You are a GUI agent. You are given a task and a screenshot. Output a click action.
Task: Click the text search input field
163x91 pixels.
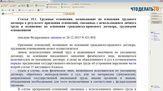pos(38,14)
